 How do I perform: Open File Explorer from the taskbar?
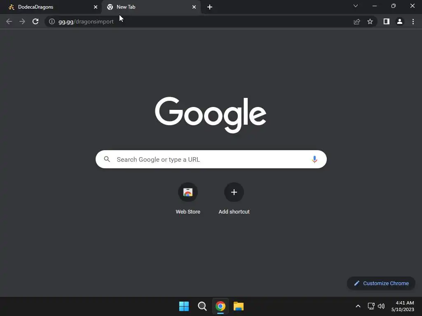[239, 306]
